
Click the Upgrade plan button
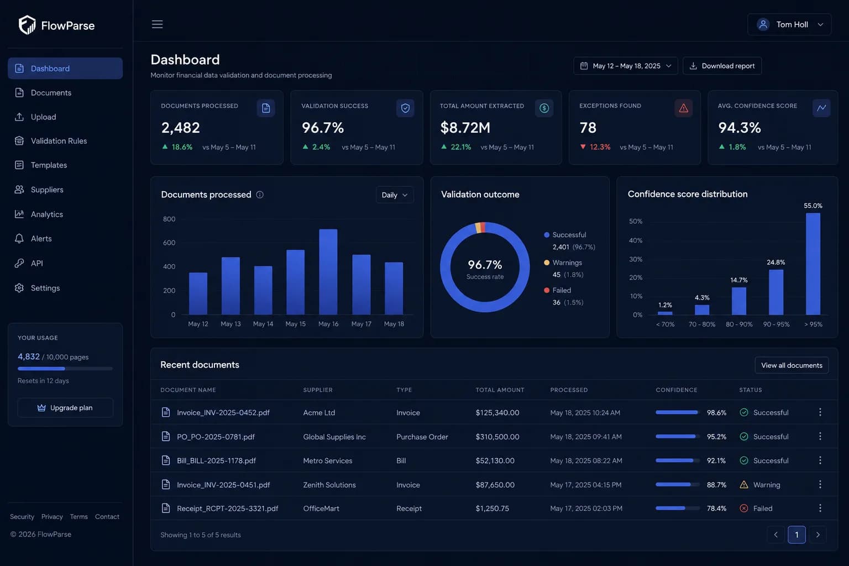click(x=65, y=408)
